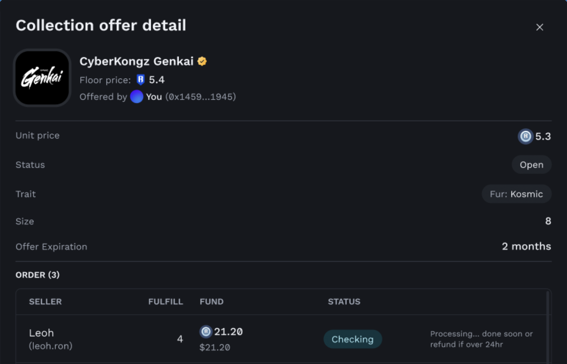Click the CyberKongz Genkai collection name
567x364 pixels.
coord(136,61)
